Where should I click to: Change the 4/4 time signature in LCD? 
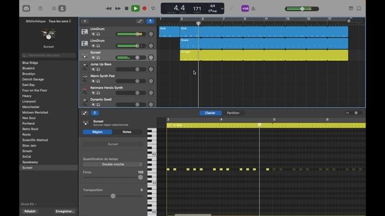(212, 6)
